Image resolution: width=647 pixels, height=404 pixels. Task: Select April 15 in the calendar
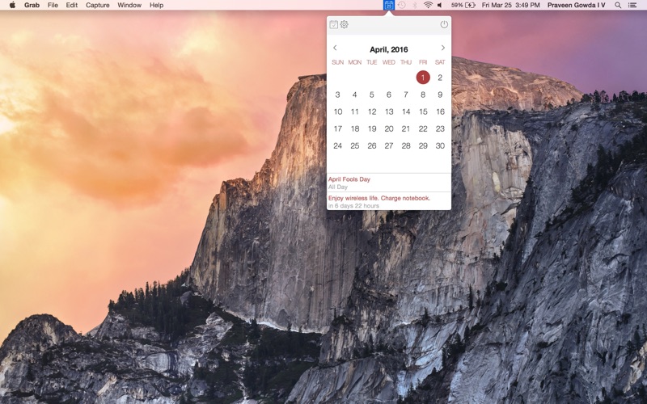pos(423,112)
